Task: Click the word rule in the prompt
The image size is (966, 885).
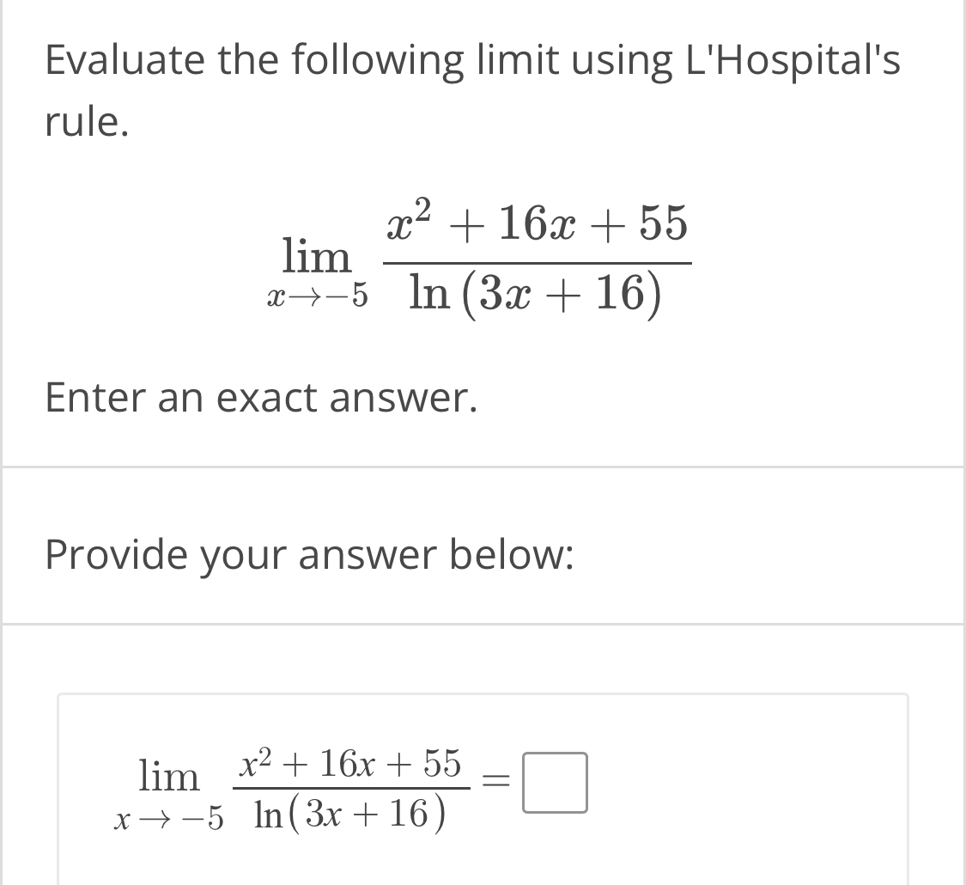Action: click(x=88, y=122)
